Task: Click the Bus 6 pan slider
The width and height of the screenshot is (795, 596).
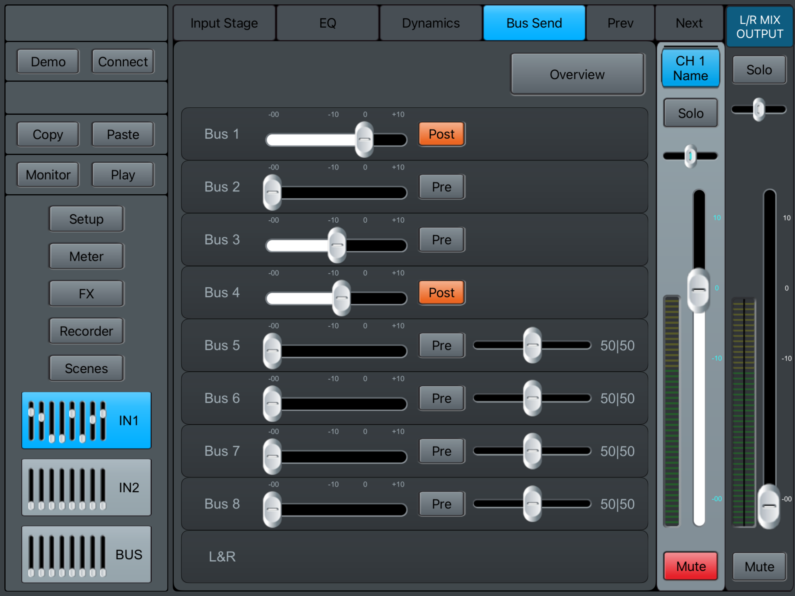Action: 532,398
